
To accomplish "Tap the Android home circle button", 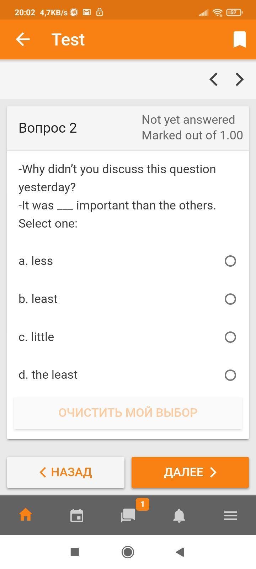I will point(128,552).
